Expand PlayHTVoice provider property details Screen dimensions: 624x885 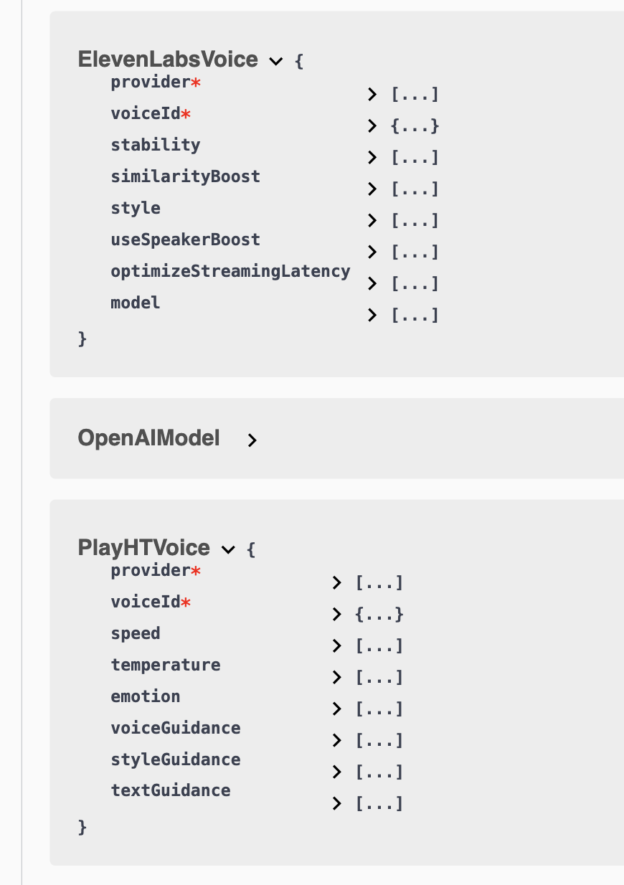337,582
